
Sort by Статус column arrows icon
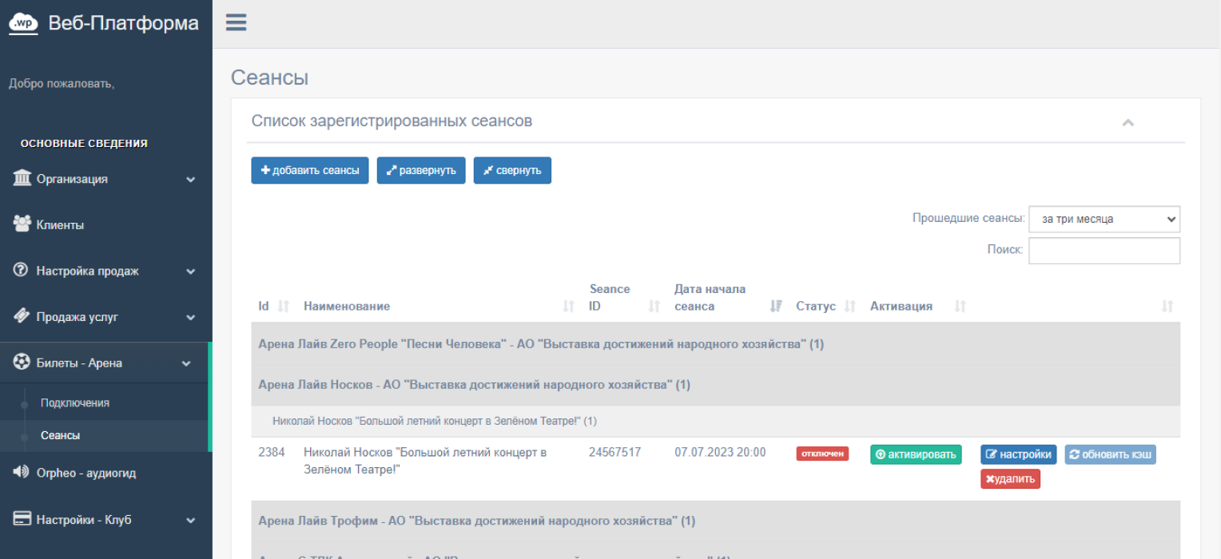[850, 306]
